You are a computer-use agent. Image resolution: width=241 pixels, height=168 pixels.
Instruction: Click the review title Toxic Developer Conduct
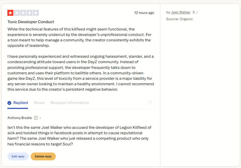(x=31, y=22)
